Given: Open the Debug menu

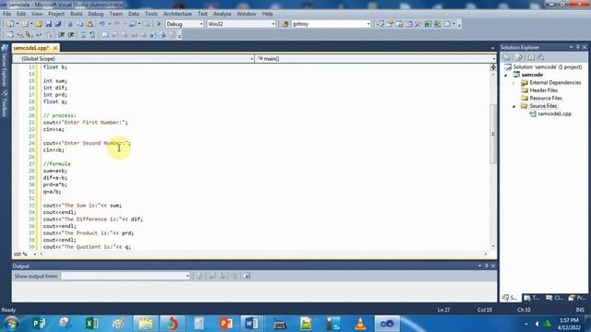Looking at the screenshot, I should 96,14.
